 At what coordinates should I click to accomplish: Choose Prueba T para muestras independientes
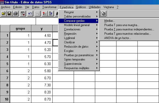coord(129,29)
